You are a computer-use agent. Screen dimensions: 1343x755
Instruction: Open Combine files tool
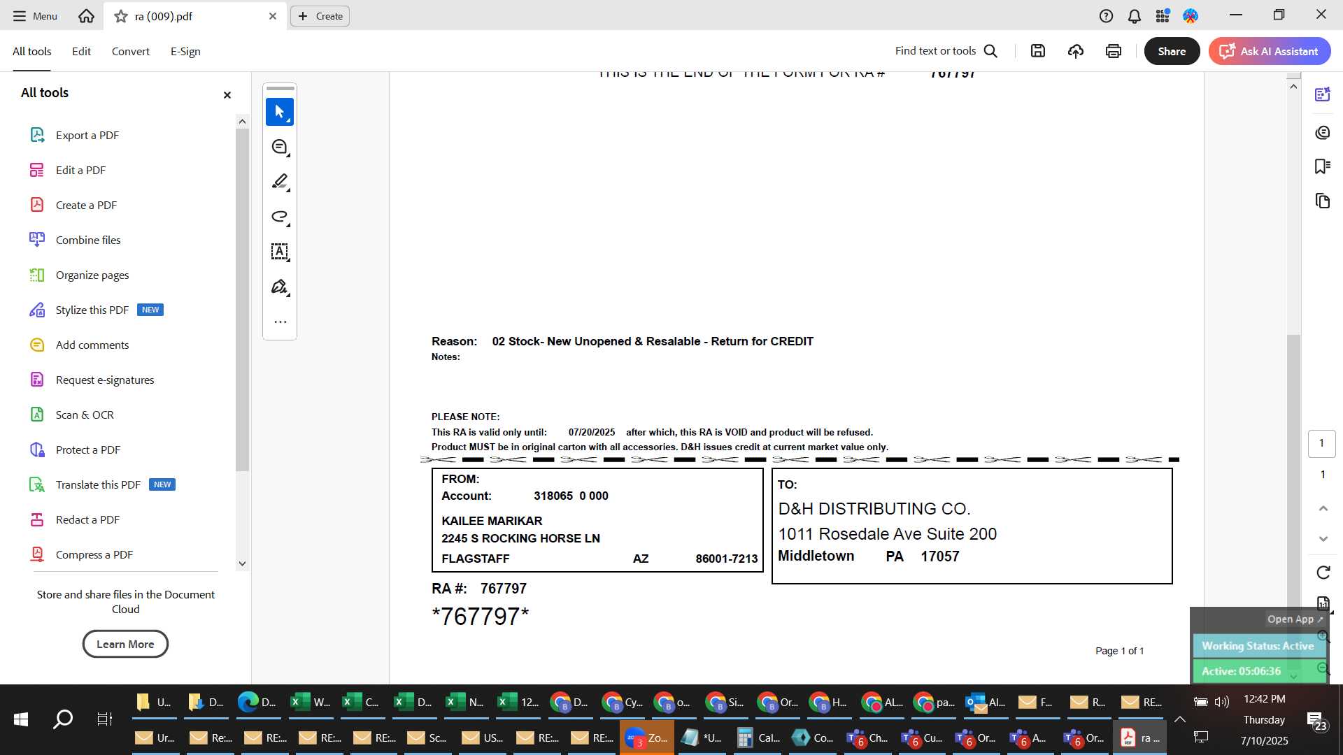[88, 240]
